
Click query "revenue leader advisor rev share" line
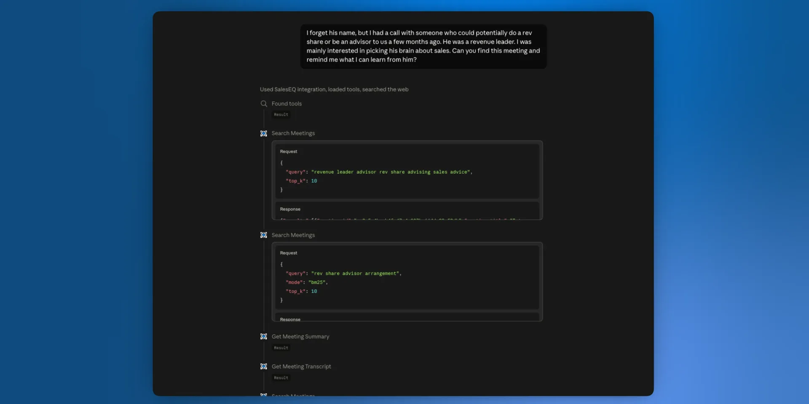point(379,172)
